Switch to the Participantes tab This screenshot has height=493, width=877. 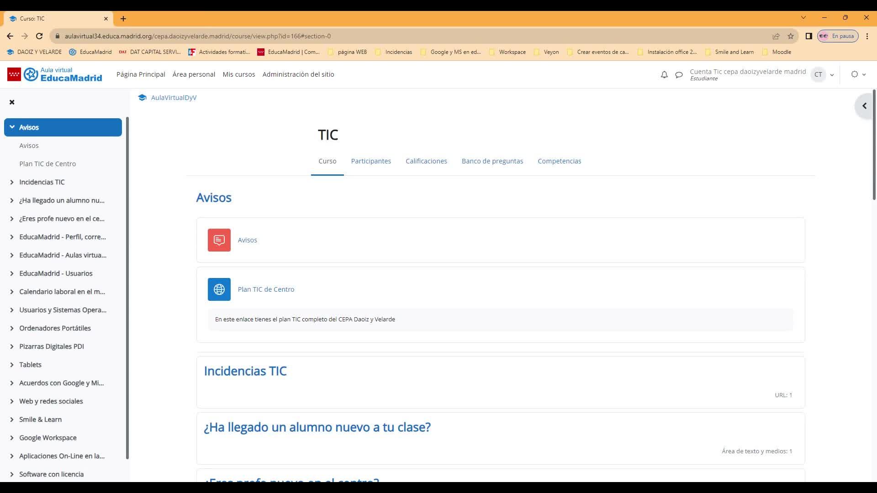(371, 161)
